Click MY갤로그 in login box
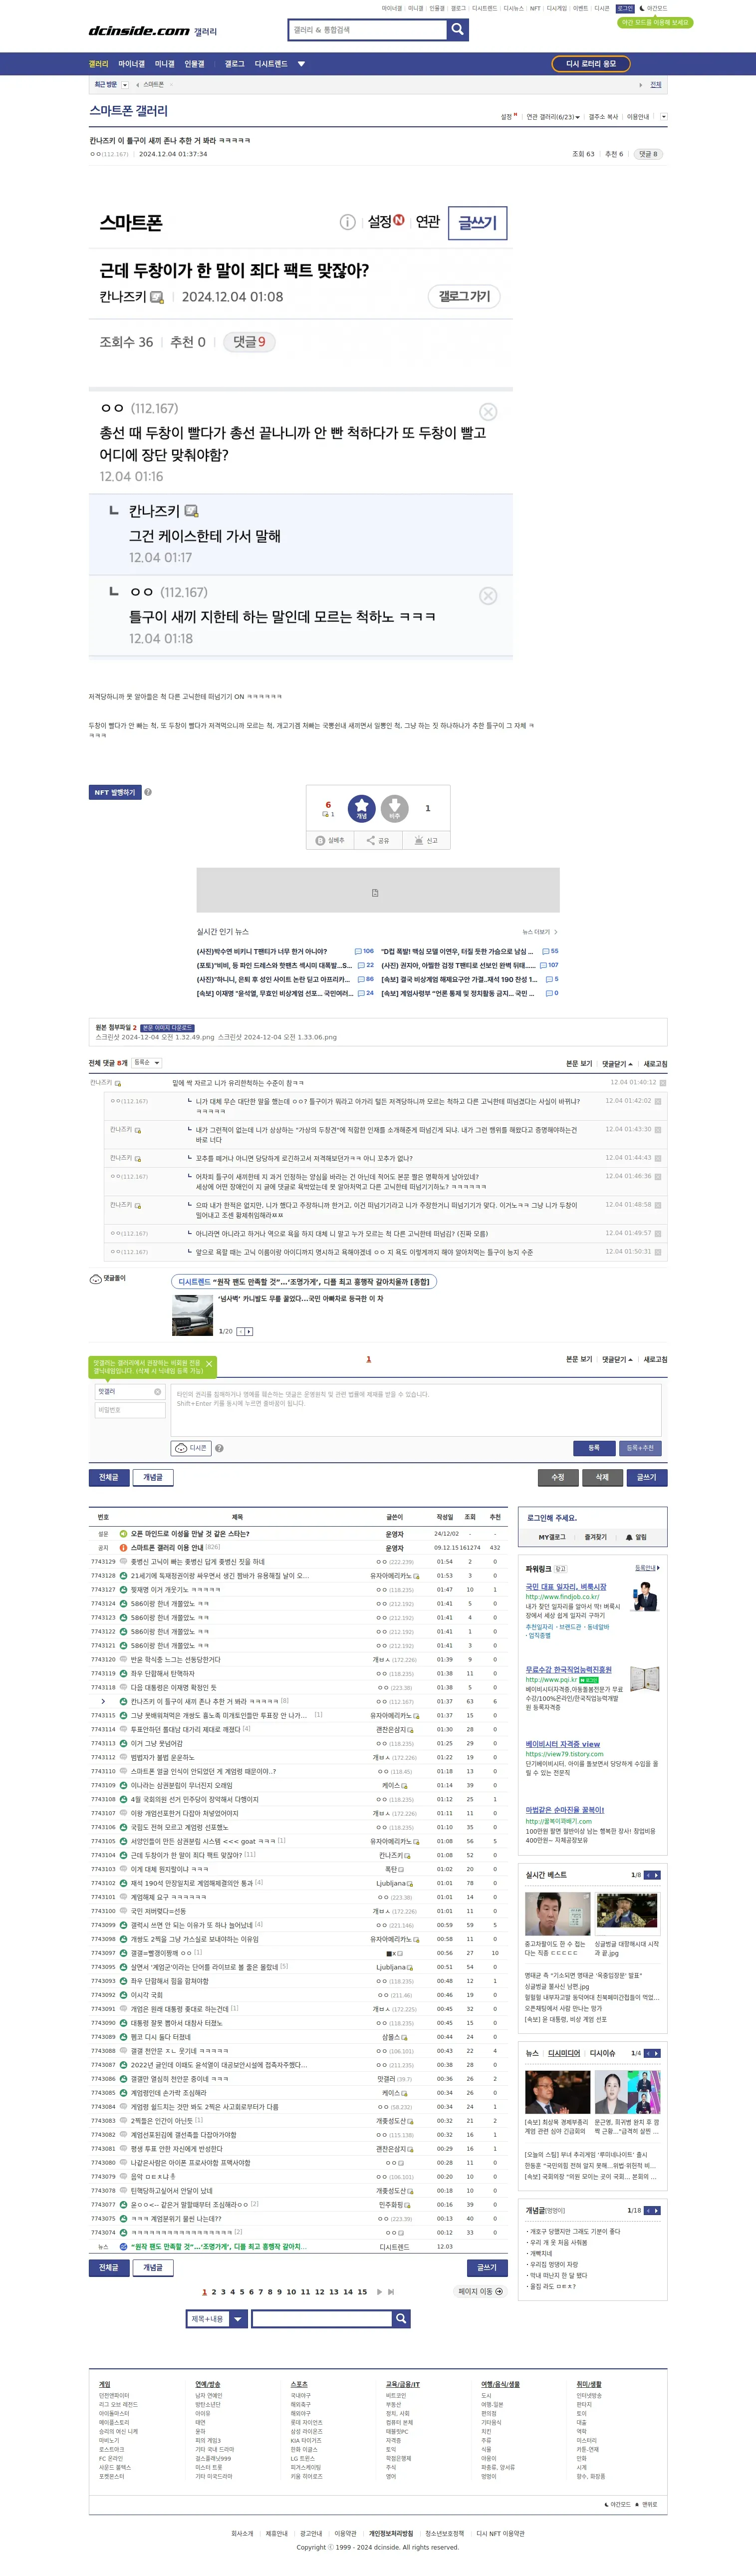 pos(552,1537)
